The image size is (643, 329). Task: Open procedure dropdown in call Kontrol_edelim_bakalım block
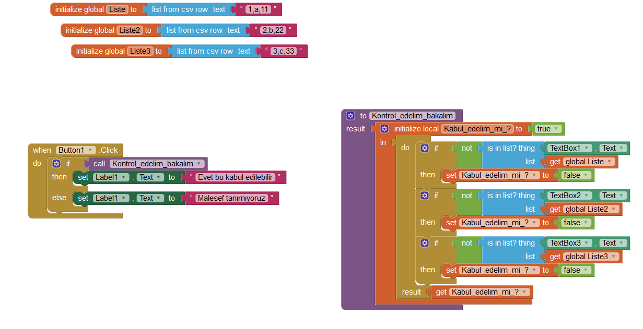(x=157, y=164)
